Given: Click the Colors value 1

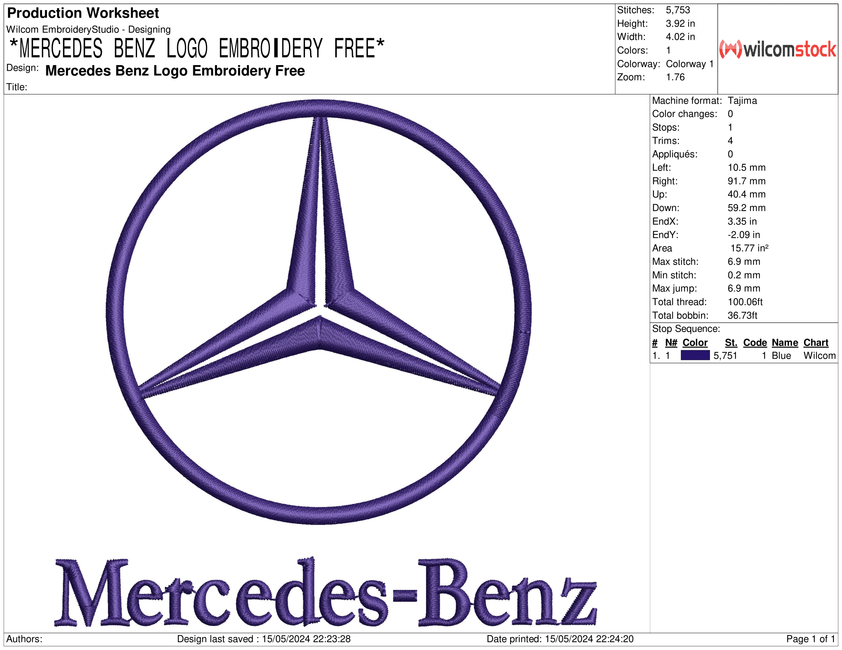Looking at the screenshot, I should 669,50.
